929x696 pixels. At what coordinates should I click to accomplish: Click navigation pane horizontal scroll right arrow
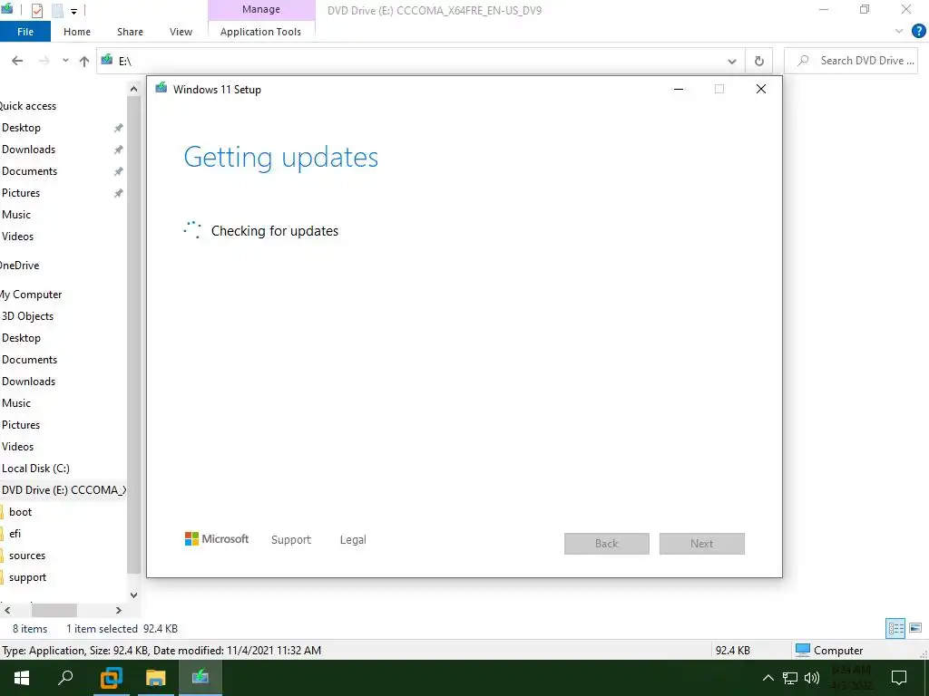(119, 610)
